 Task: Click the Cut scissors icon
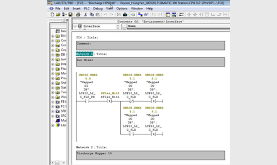[x=86, y=14]
